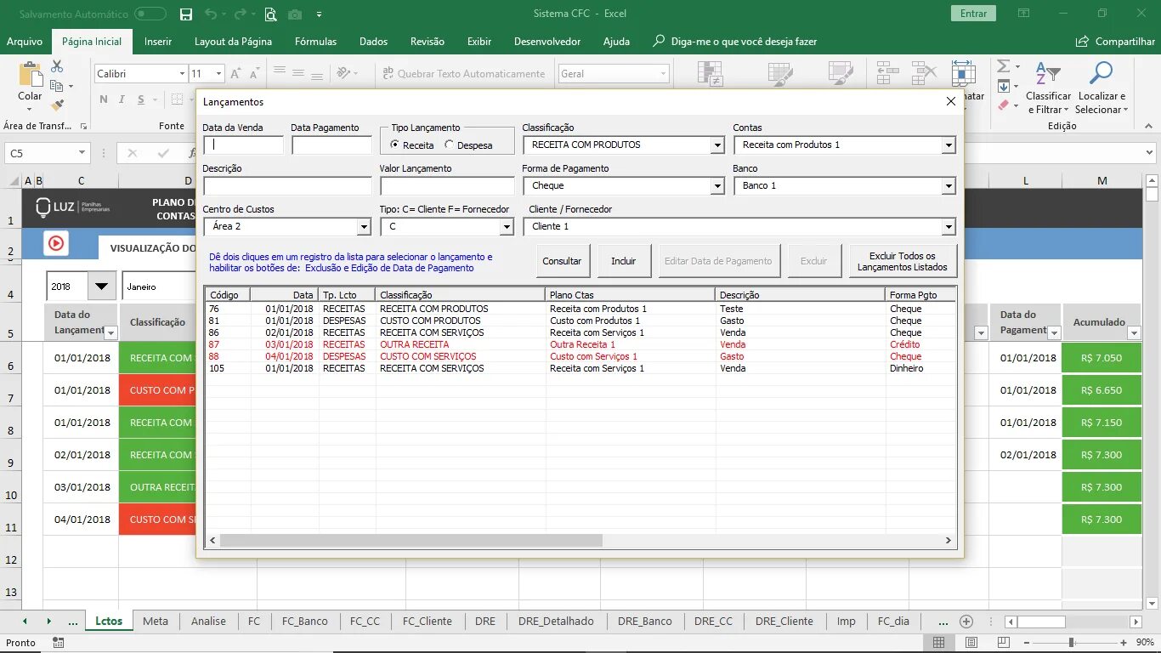This screenshot has width=1161, height=653.
Task: Expand the Centro de Custos dropdown
Action: pos(364,227)
